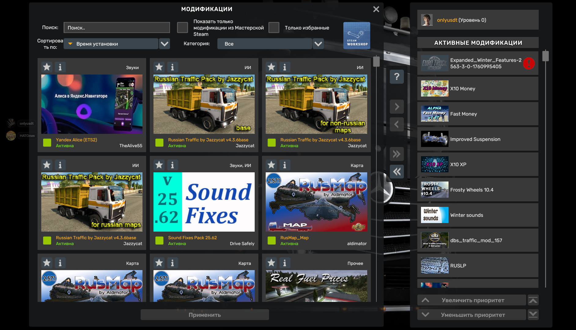This screenshot has width=576, height=330.
Task: Toggle favorites only checkbox
Action: [274, 28]
